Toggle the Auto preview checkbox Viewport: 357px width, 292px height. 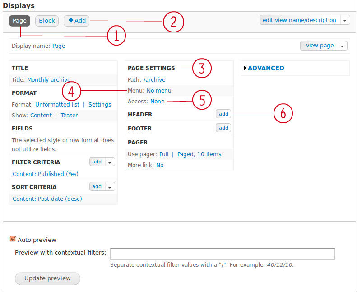pos(13,239)
